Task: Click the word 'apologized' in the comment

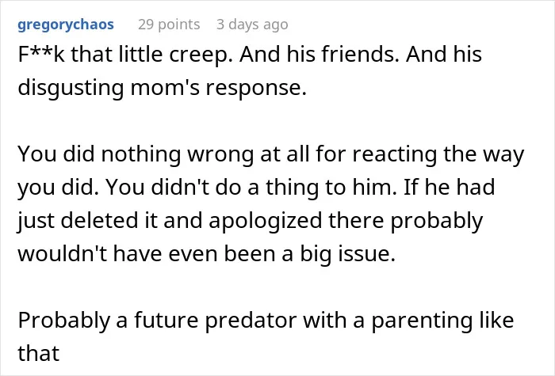Action: coord(266,221)
